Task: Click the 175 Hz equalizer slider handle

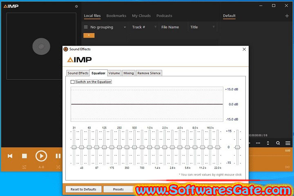Action: click(112, 147)
